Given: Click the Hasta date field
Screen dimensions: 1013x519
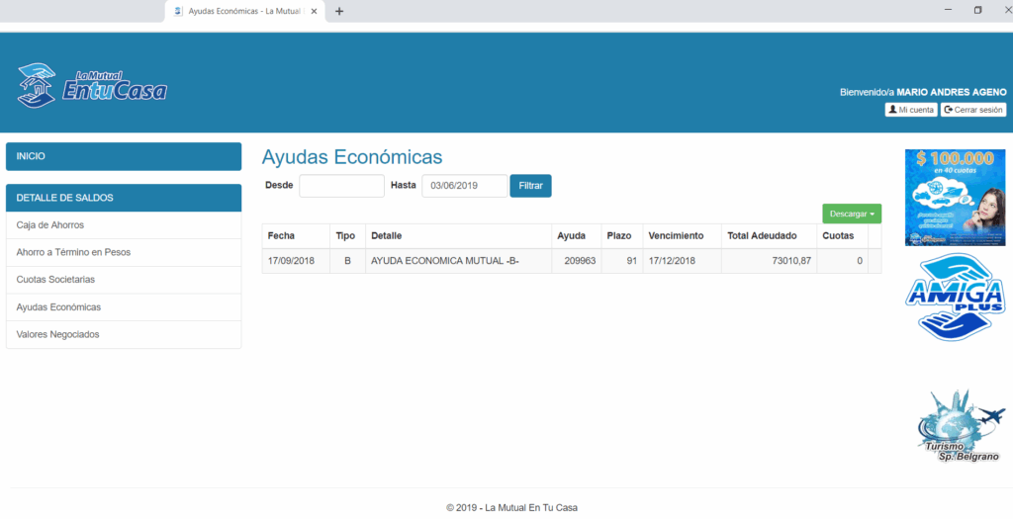Looking at the screenshot, I should (x=464, y=186).
